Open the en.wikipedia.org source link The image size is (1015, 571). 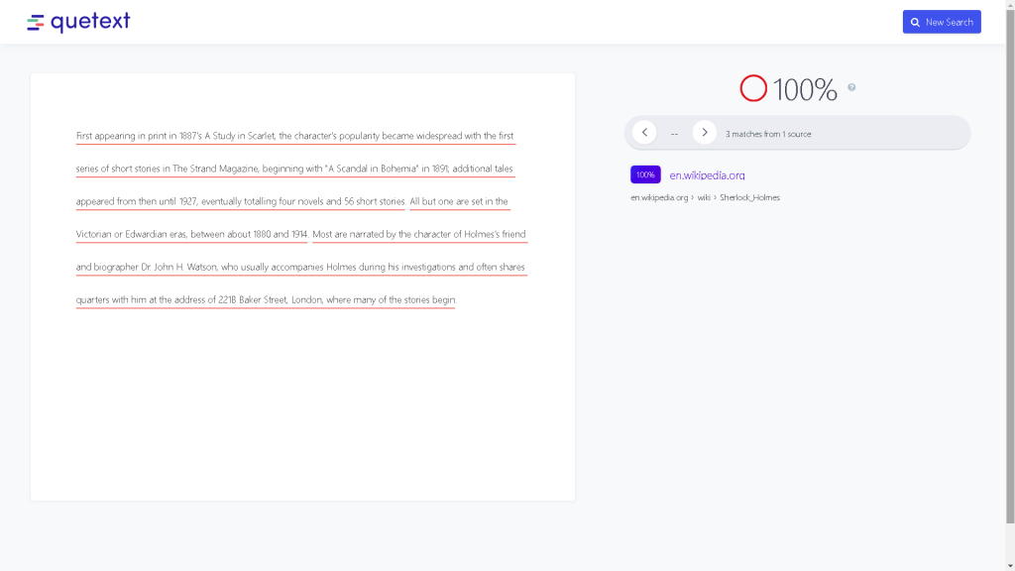707,175
